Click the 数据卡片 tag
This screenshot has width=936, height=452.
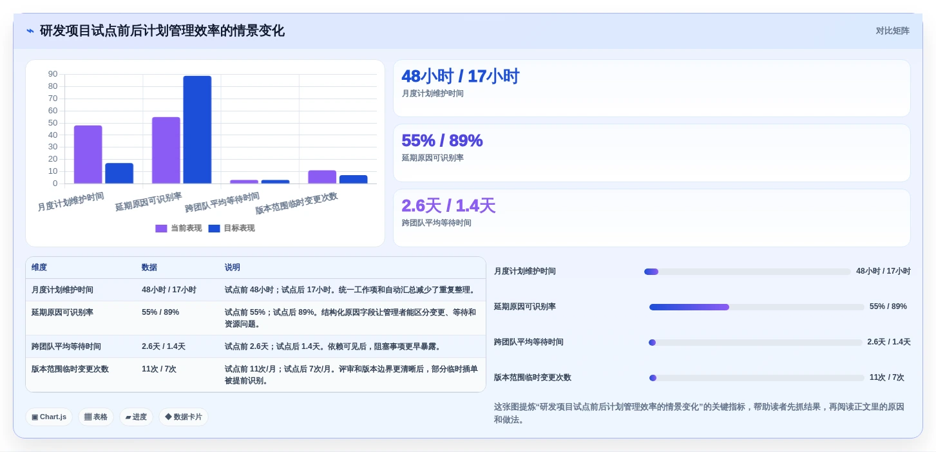(184, 417)
